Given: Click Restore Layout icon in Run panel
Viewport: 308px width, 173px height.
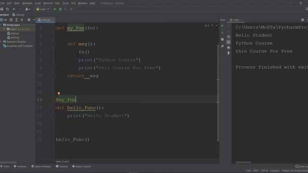Looking at the screenshot, I should click(222, 39).
